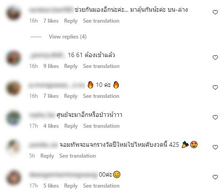Image resolution: width=223 pixels, height=193 pixels.
Task: Open the first commenter's profile picture
Action: pyautogui.click(x=14, y=13)
